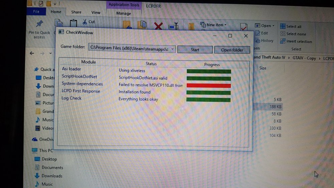Click Pin to Quick access icon
The image size is (334, 188).
tap(39, 24)
